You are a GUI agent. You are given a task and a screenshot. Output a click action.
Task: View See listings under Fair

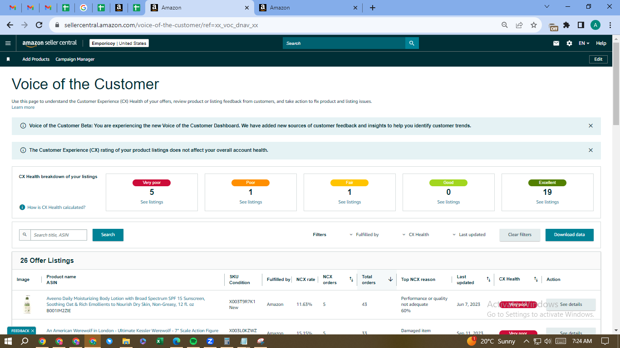pos(349,202)
